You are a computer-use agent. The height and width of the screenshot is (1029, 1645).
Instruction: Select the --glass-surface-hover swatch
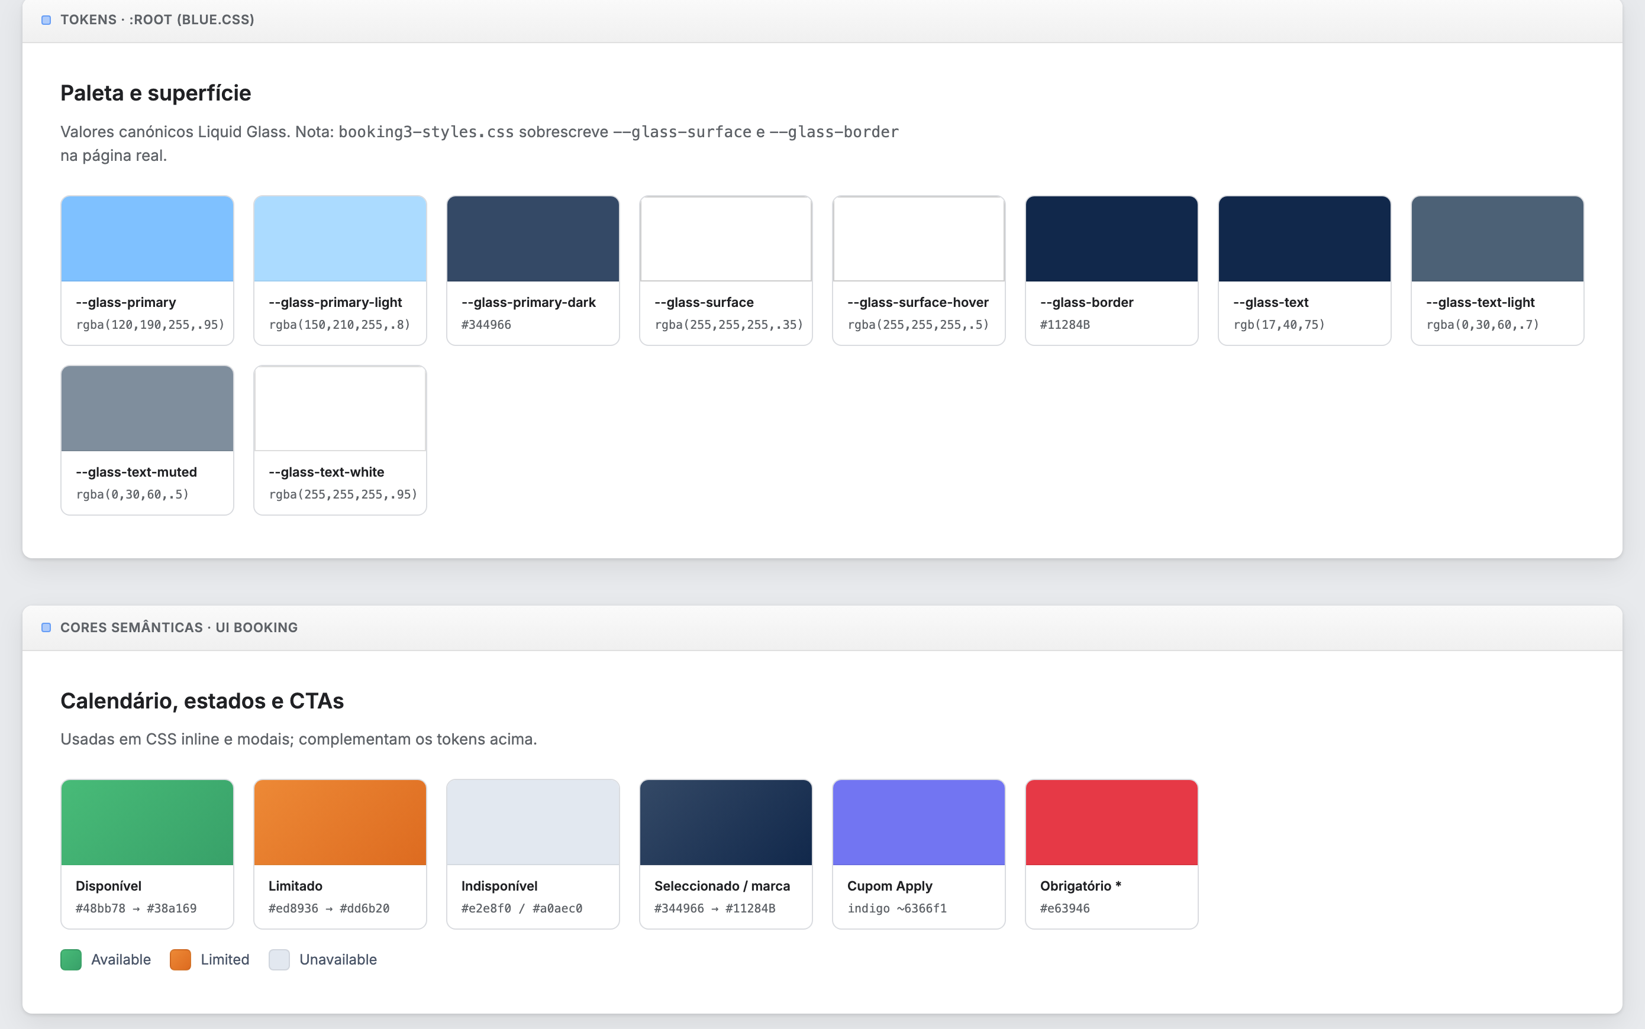point(918,239)
